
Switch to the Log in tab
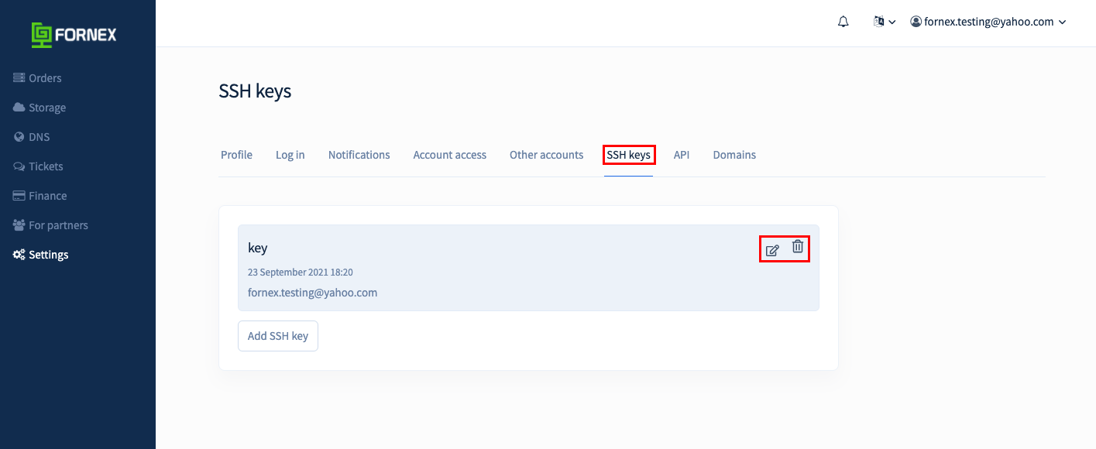(290, 155)
